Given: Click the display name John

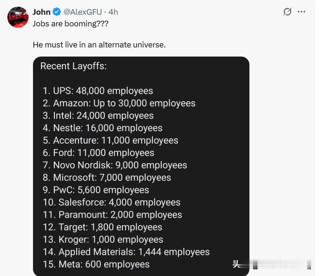Looking at the screenshot, I should 42,12.
